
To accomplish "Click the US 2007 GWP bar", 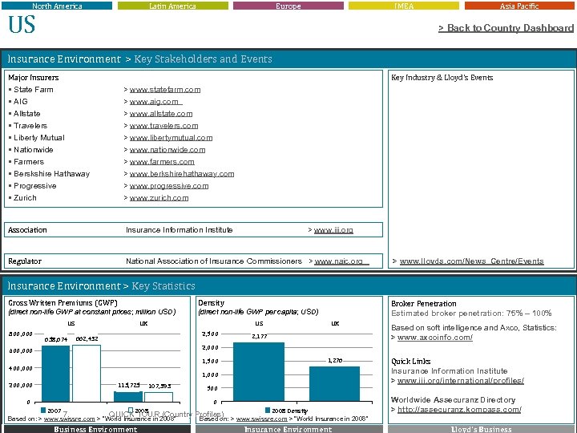I will coord(55,374).
